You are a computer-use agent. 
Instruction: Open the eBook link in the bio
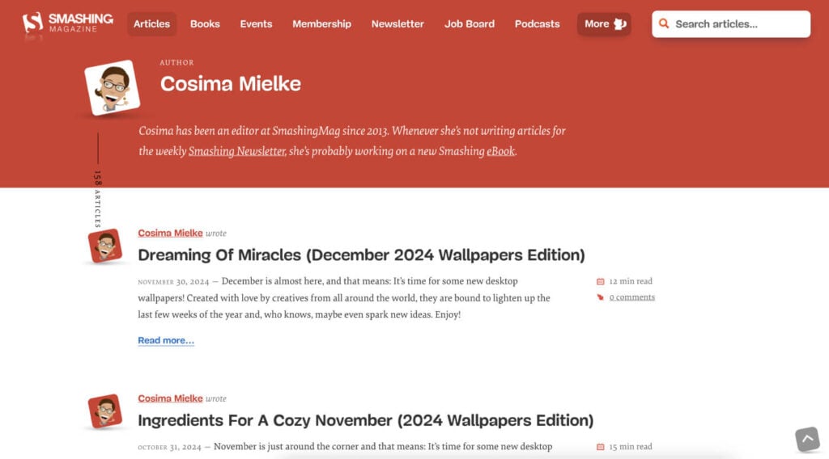click(x=500, y=151)
